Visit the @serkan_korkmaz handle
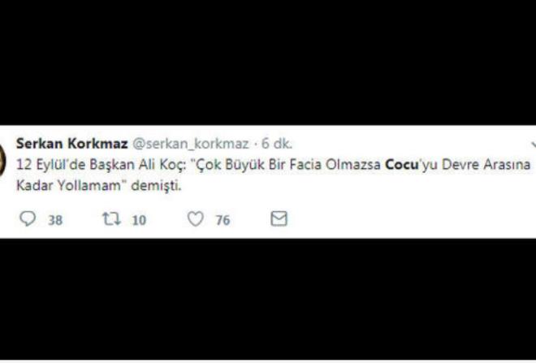536x363 pixels. [x=190, y=144]
